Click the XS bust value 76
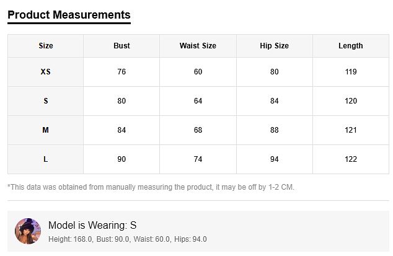Screen dimensions: 393x256 [x=121, y=72]
